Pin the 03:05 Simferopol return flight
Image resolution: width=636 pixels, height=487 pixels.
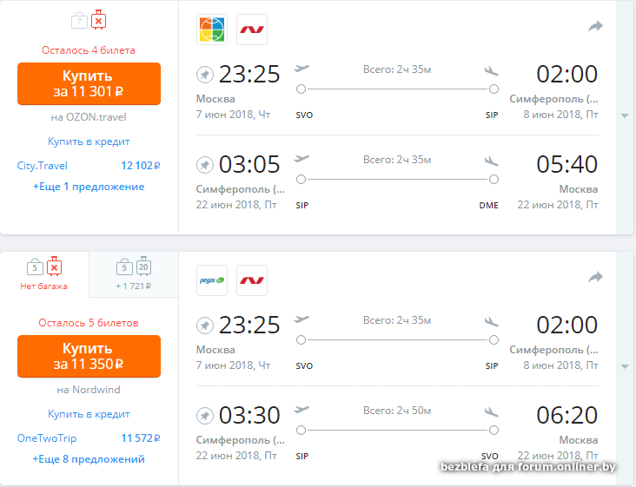pyautogui.click(x=205, y=164)
